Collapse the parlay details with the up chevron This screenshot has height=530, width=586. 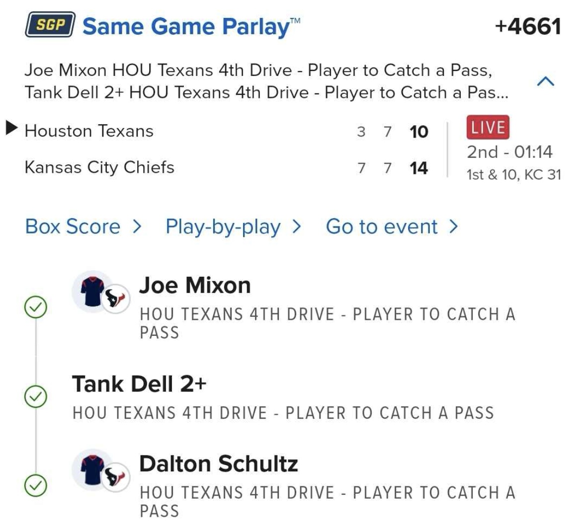(x=546, y=81)
